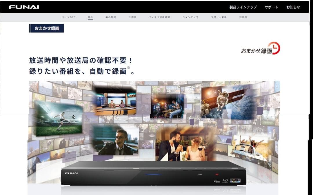Switch to the 仕様表 tab

click(132, 17)
